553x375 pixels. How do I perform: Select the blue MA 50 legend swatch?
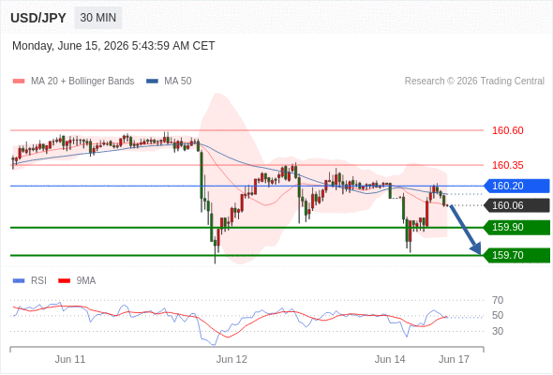(152, 82)
